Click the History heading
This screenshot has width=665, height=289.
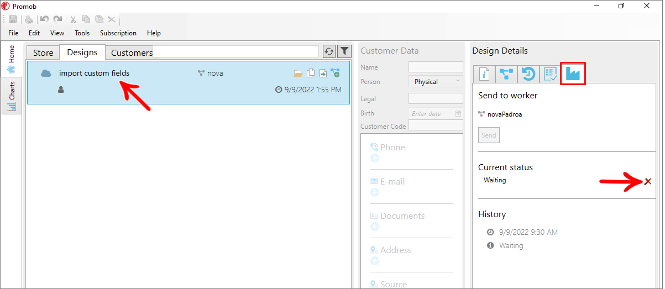point(492,214)
